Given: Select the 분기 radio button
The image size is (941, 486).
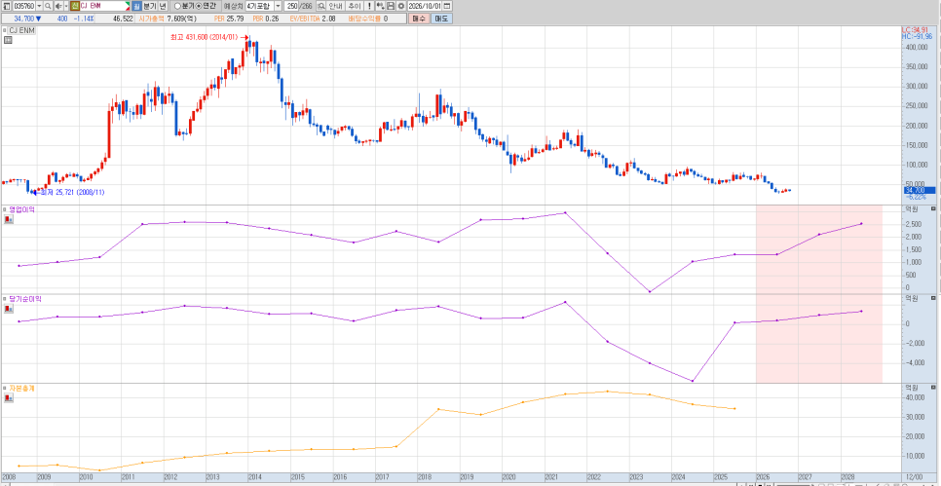Looking at the screenshot, I should point(177,6).
